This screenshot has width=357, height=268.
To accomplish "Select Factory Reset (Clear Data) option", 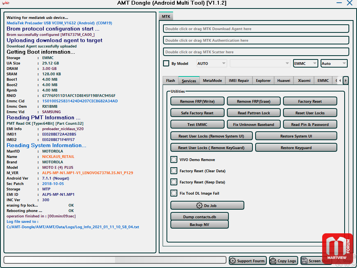I will (174, 171).
